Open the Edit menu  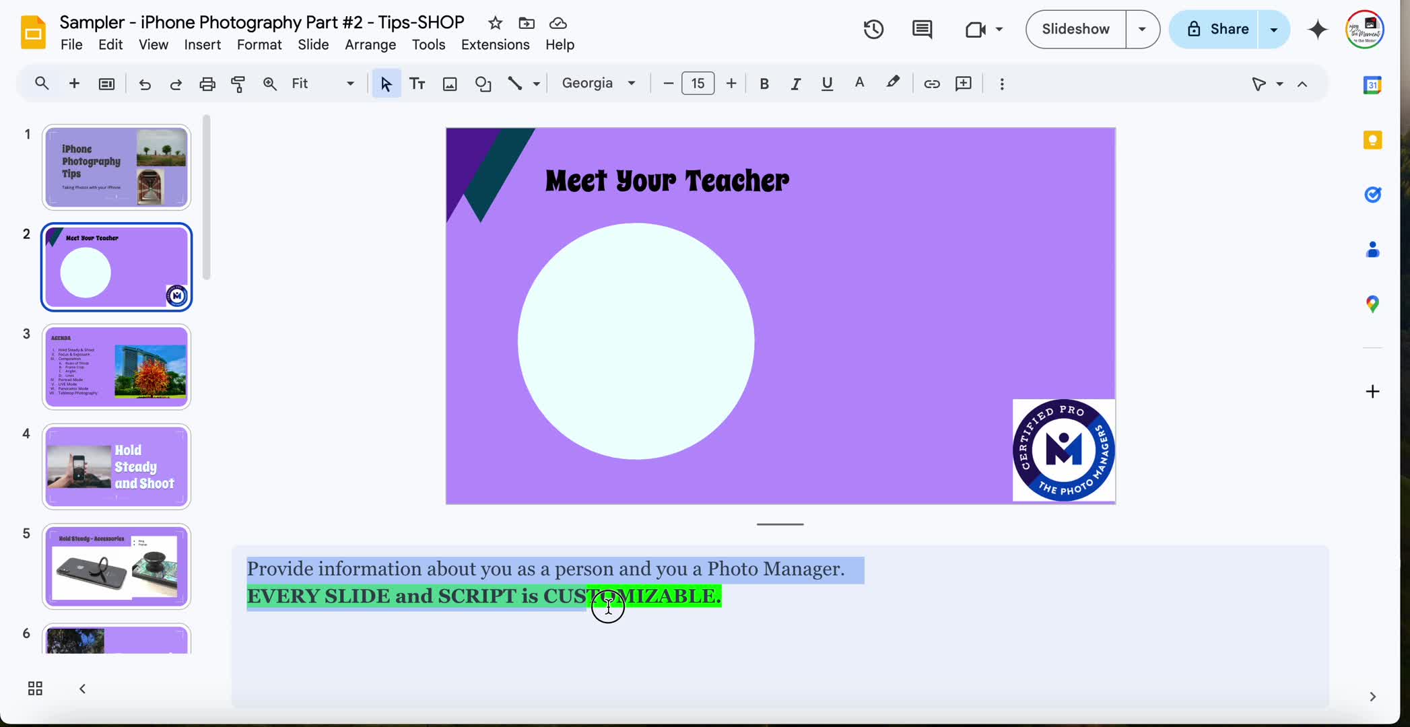point(110,44)
